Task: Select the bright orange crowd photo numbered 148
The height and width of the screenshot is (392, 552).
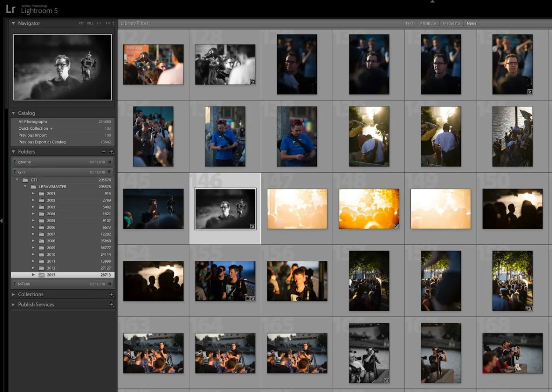Action: pos(368,208)
